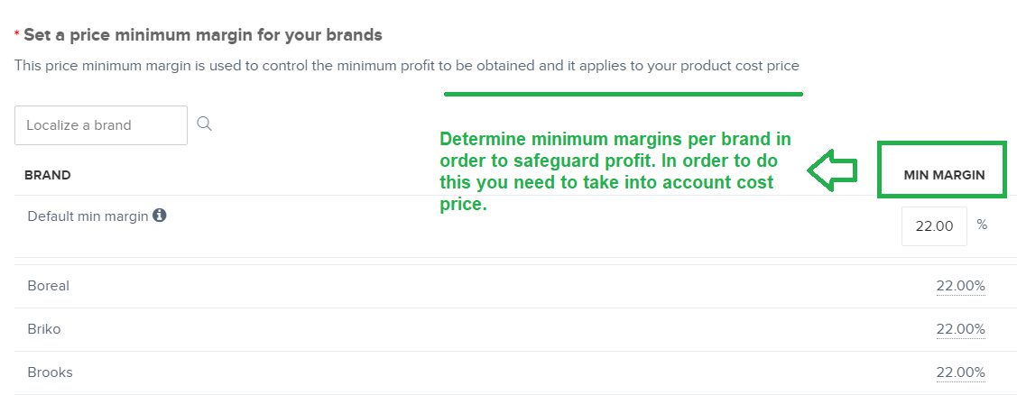Edit Briko's 22.00% min margin value
This screenshot has height=395, width=1017.
tap(960, 329)
